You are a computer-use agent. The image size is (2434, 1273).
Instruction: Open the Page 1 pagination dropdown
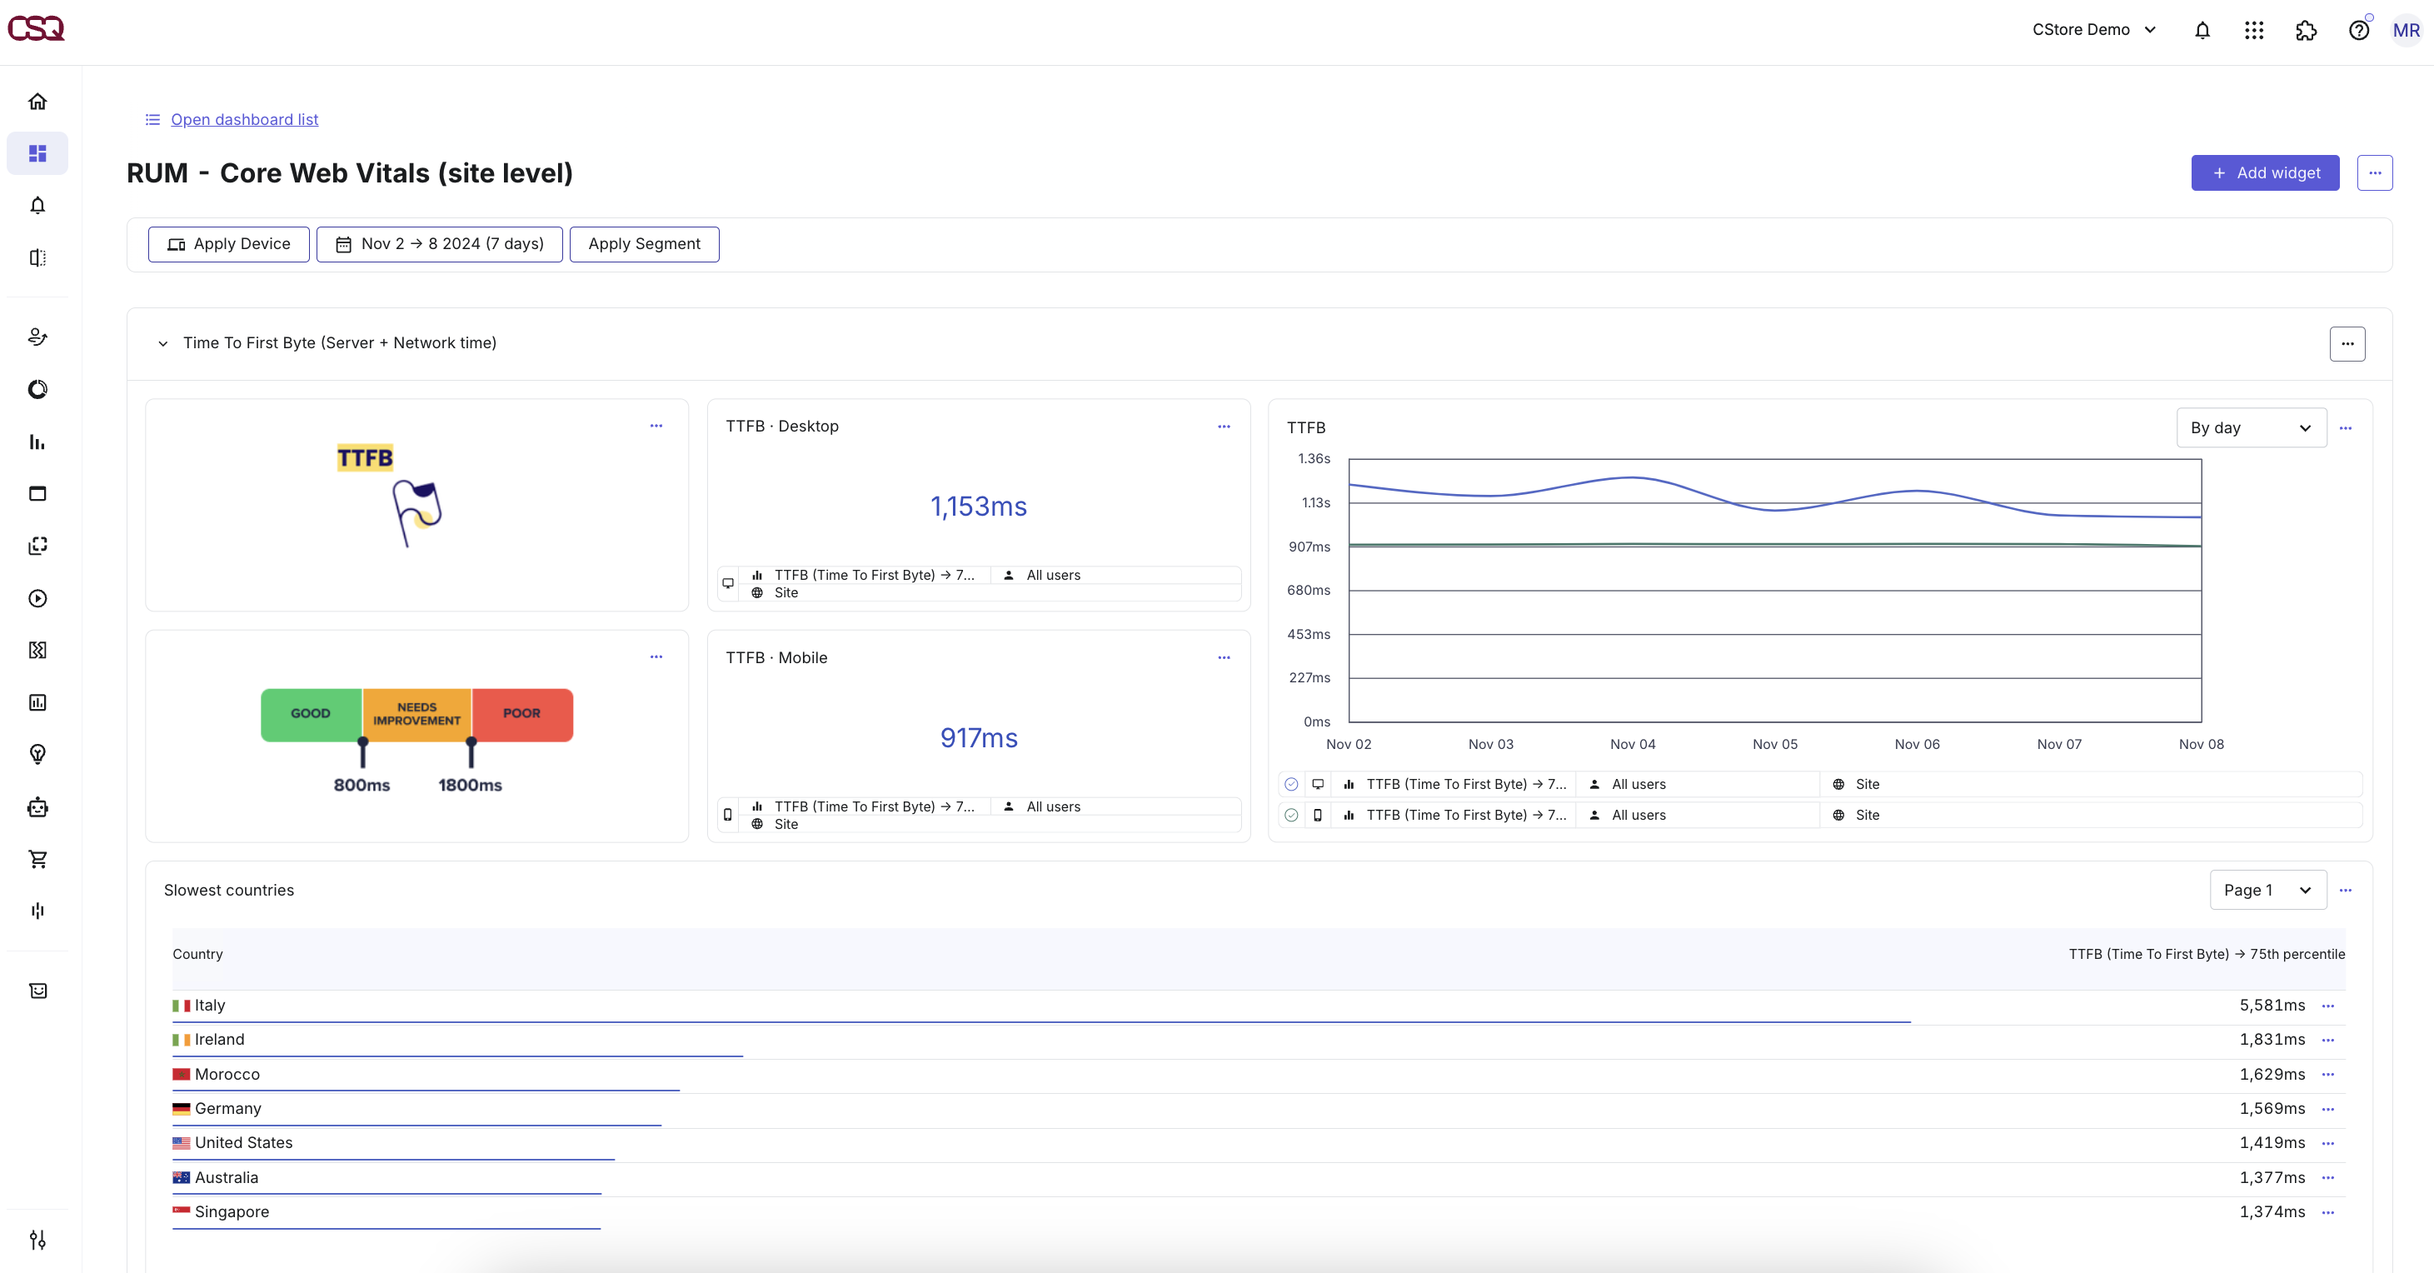[x=2267, y=891]
